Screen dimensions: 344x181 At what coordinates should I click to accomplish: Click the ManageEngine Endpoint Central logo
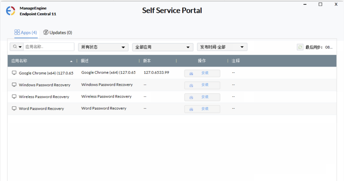pos(11,11)
